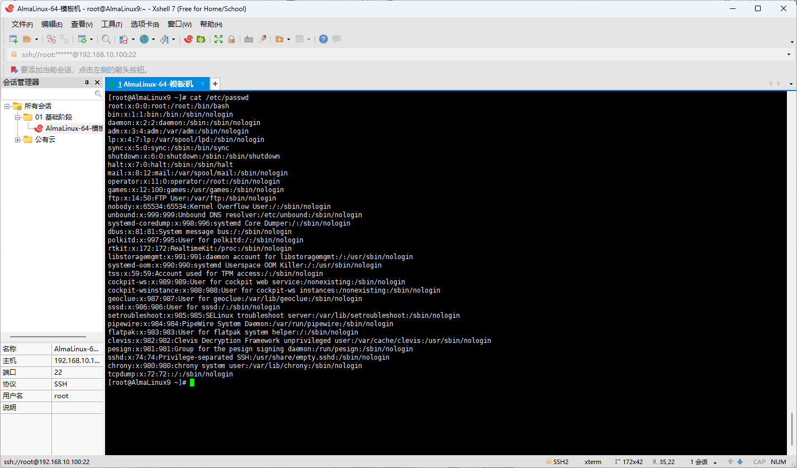Toggle full screen mode icon
Viewport: 797px width, 468px height.
point(219,39)
